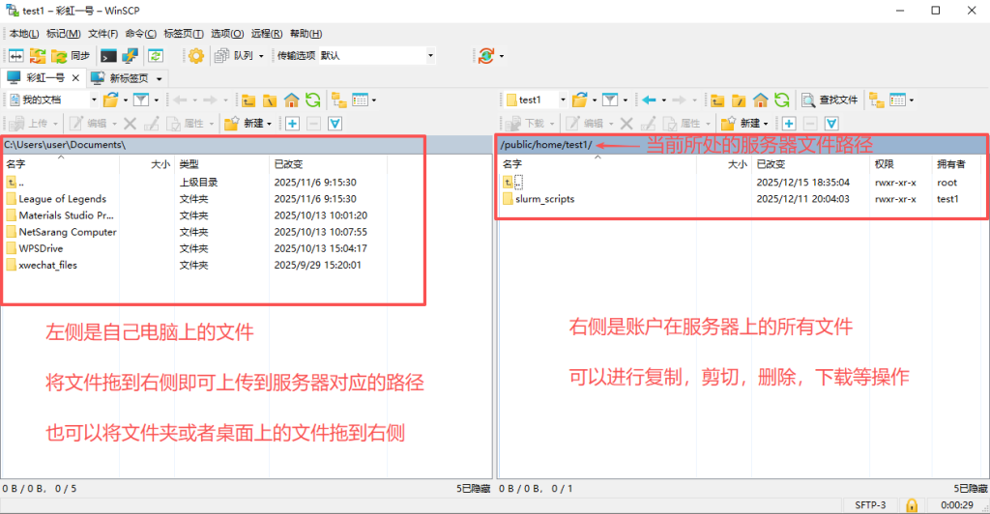This screenshot has width=990, height=514.
Task: Go to home directory in remote panel
Action: tap(760, 100)
